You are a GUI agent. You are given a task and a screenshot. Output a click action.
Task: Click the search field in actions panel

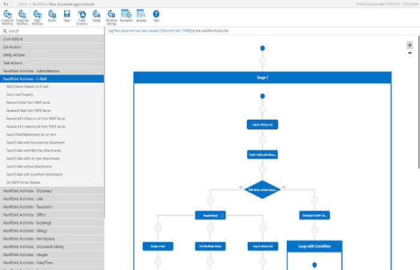(x=52, y=31)
